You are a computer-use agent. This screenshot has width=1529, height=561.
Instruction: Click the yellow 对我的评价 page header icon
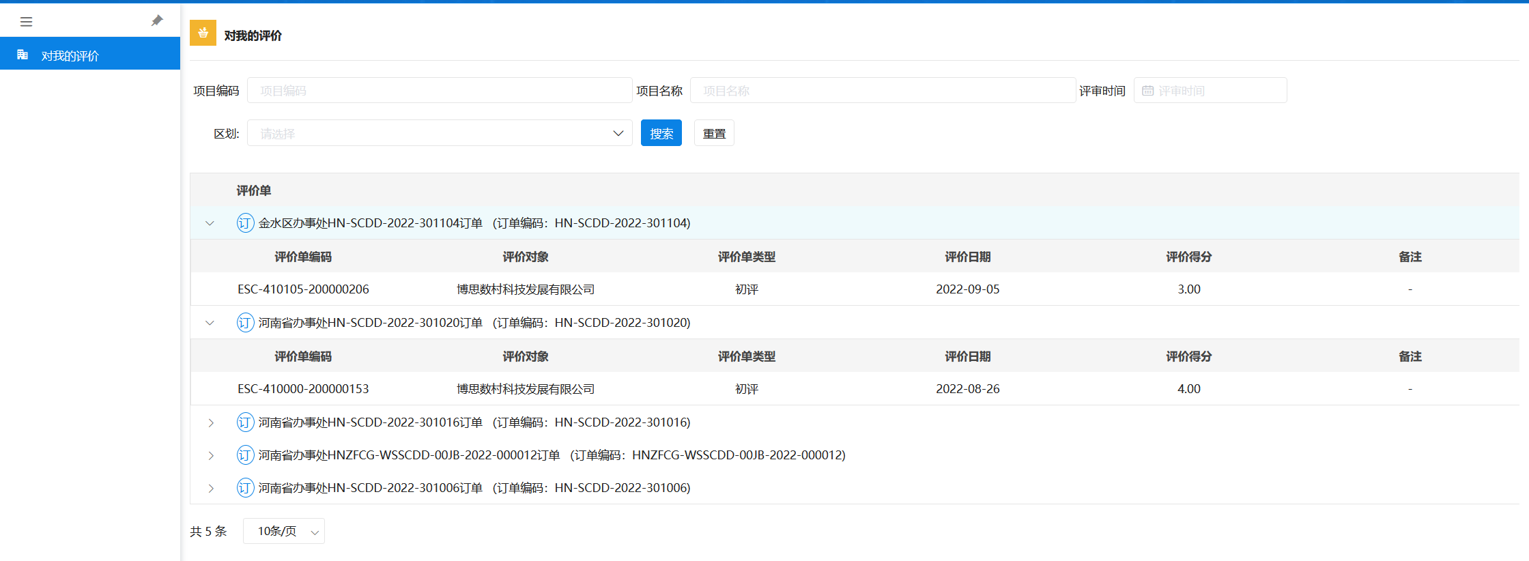[x=203, y=33]
